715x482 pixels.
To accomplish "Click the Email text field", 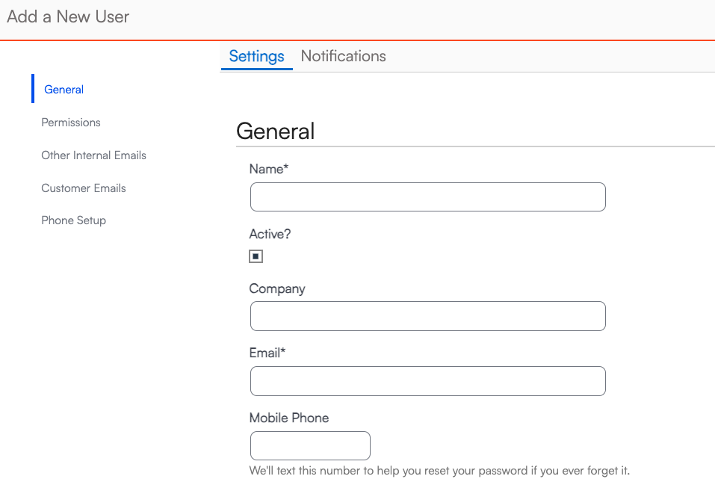I will (427, 381).
